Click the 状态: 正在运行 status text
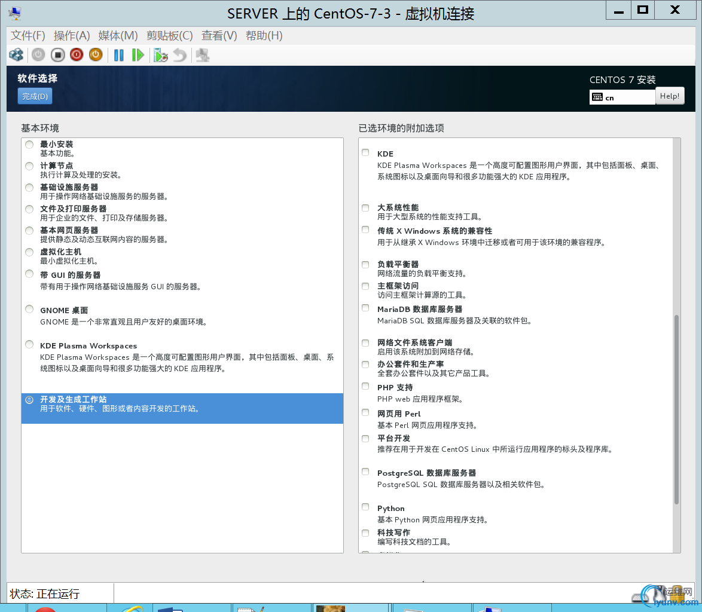 [x=45, y=593]
